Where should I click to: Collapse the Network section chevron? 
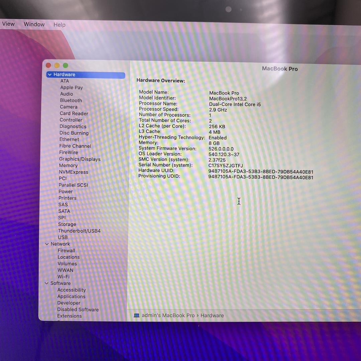(47, 244)
